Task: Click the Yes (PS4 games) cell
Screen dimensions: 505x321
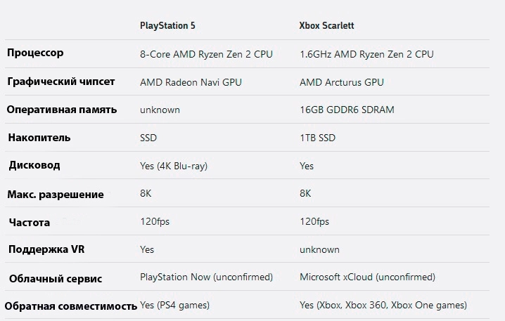Action: click(x=174, y=306)
